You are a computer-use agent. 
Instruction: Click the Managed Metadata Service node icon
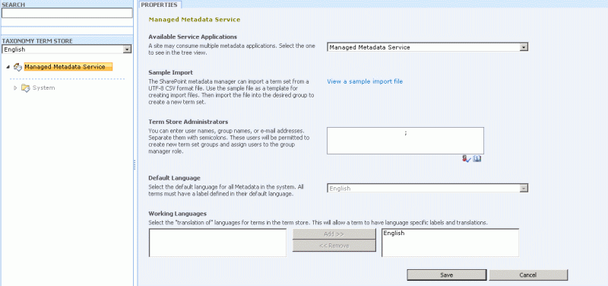[x=17, y=67]
